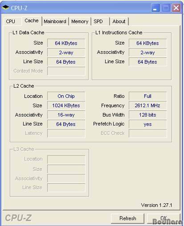Click the empty L3 Cache Size field
184x226 pixels.
[66, 169]
